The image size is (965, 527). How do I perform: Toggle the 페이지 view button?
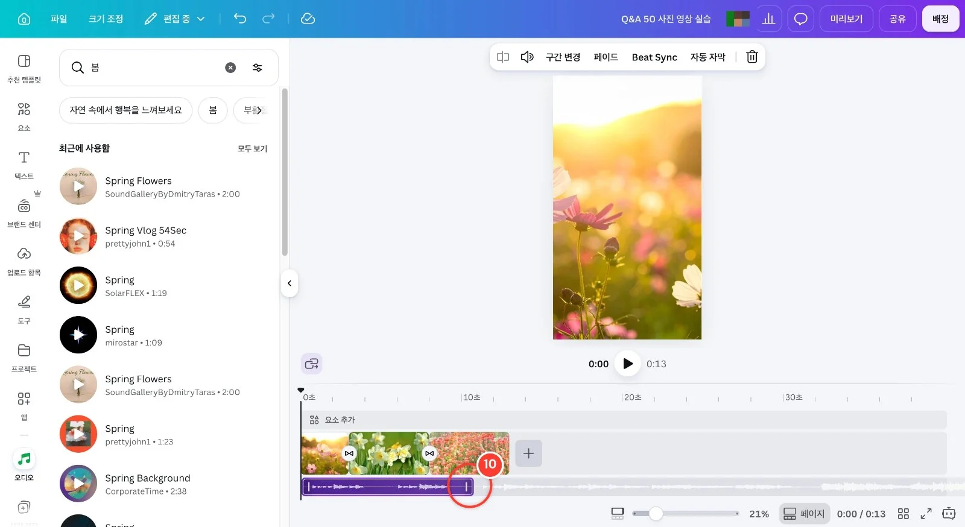[804, 514]
